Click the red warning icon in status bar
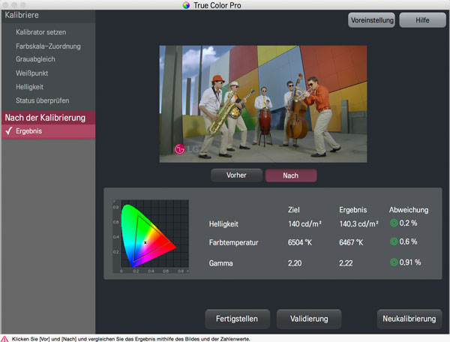The width and height of the screenshot is (450, 342). pyautogui.click(x=4, y=338)
